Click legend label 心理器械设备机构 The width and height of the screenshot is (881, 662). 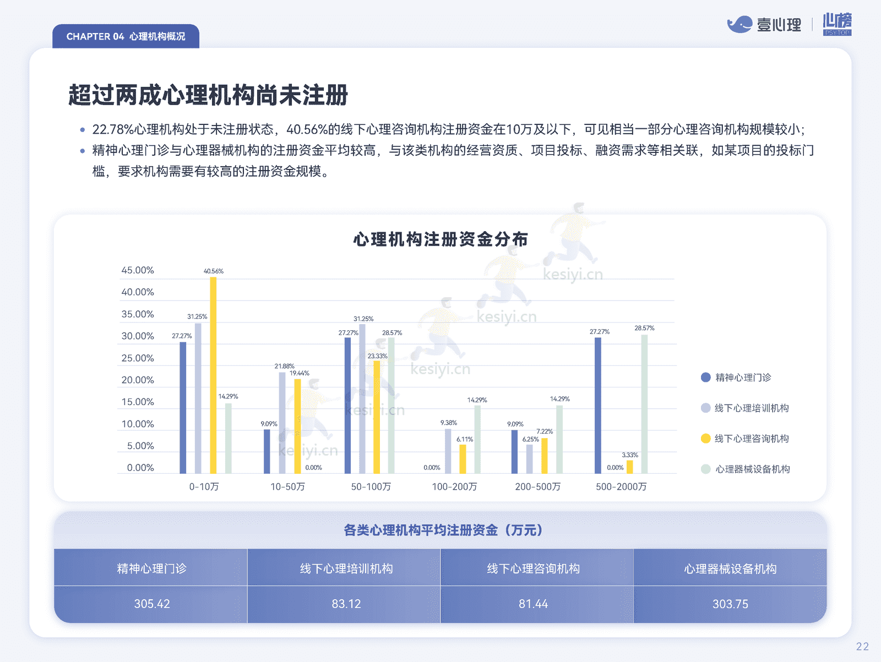click(x=753, y=469)
